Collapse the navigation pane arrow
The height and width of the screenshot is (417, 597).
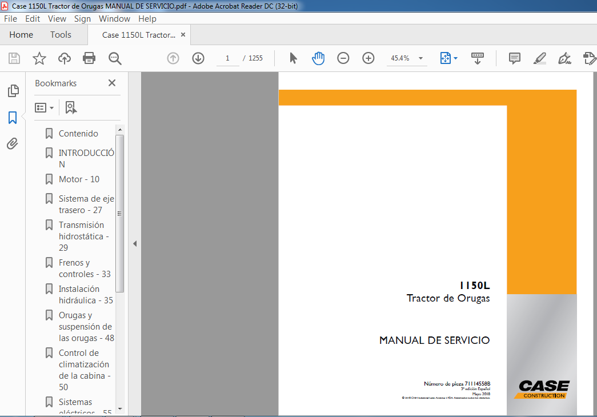135,244
